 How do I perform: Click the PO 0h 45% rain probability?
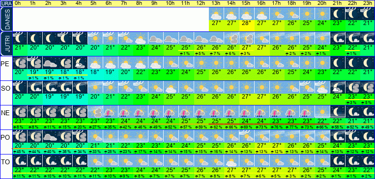pos(20,152)
